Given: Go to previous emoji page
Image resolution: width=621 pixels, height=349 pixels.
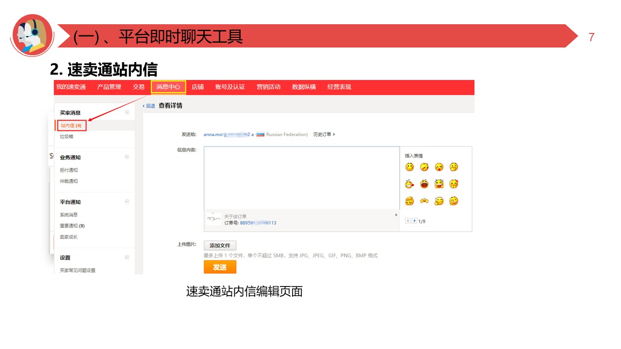Looking at the screenshot, I should pos(408,221).
